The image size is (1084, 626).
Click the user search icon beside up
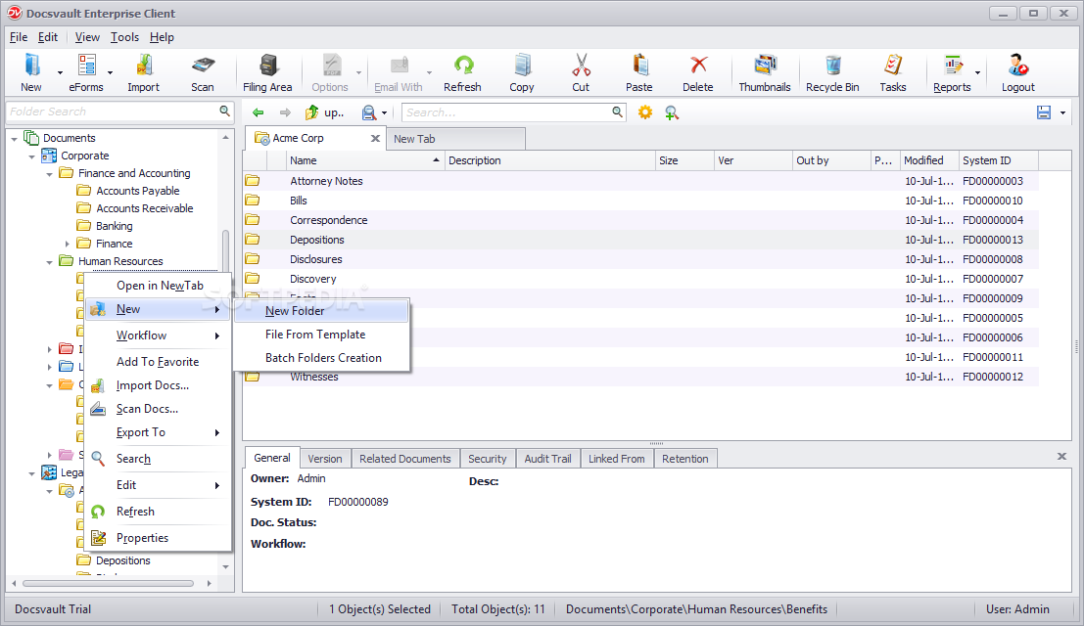pyautogui.click(x=369, y=112)
